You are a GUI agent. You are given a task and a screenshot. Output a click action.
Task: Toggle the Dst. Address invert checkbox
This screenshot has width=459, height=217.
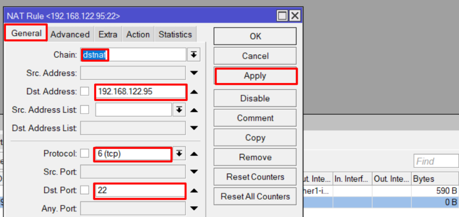[x=85, y=91]
